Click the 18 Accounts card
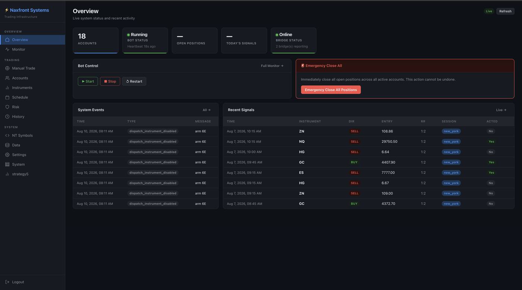This screenshot has height=290, width=522. tap(96, 41)
